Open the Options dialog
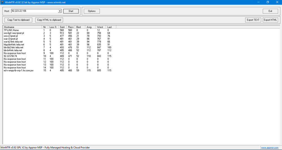282x150 pixels. tap(92, 11)
